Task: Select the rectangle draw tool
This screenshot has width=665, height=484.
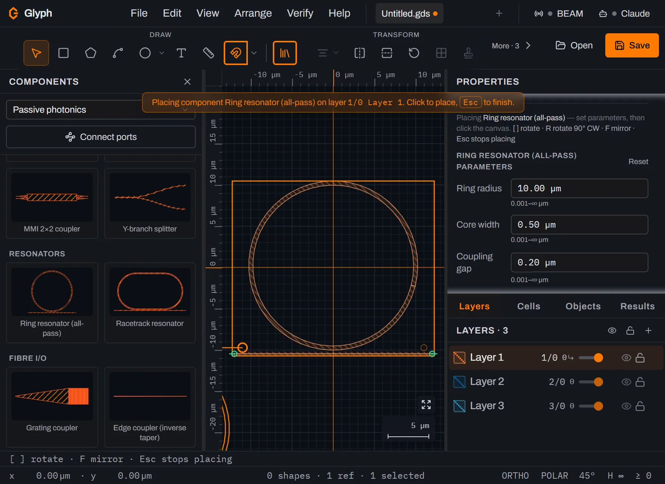Action: point(63,53)
